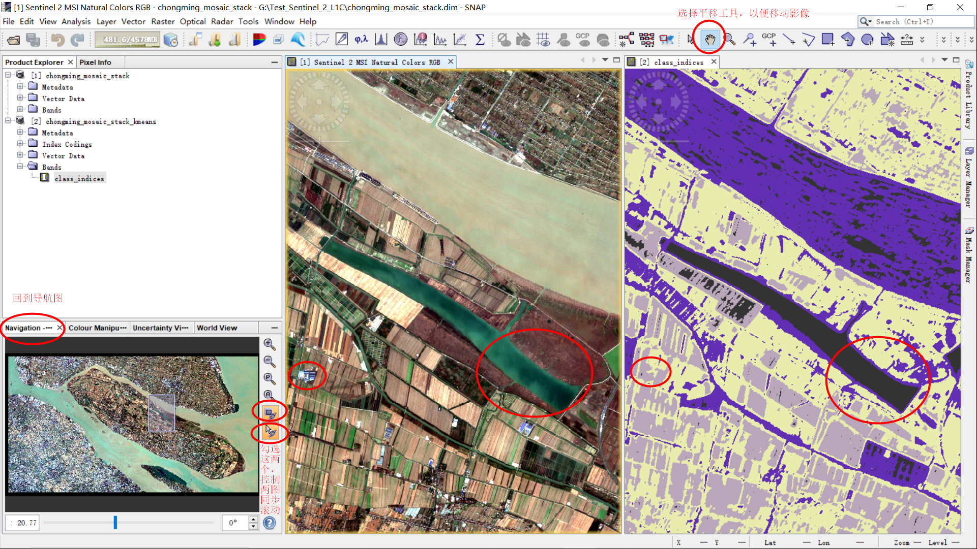Click the Sum band statistics icon

(x=480, y=39)
